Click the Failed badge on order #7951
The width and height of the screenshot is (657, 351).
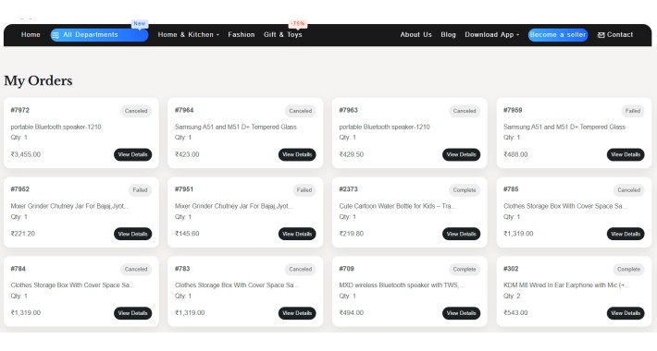[304, 190]
